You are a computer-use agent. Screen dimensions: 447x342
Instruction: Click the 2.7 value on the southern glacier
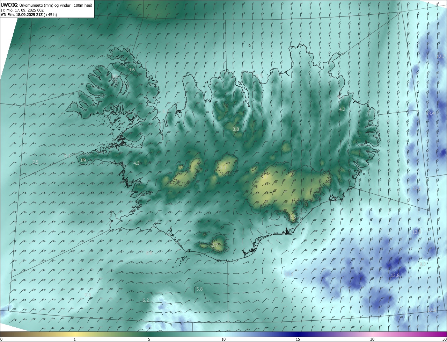[x=214, y=245]
